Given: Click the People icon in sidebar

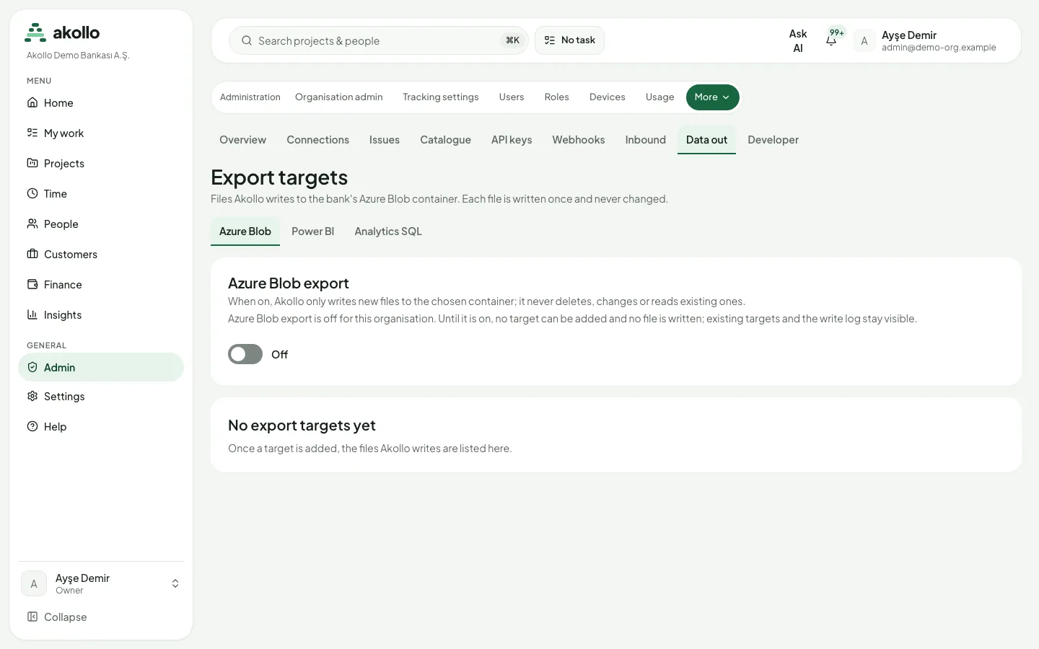Looking at the screenshot, I should [32, 224].
